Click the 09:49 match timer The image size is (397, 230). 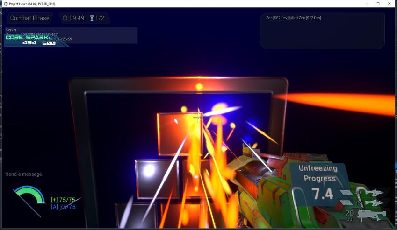coord(77,18)
